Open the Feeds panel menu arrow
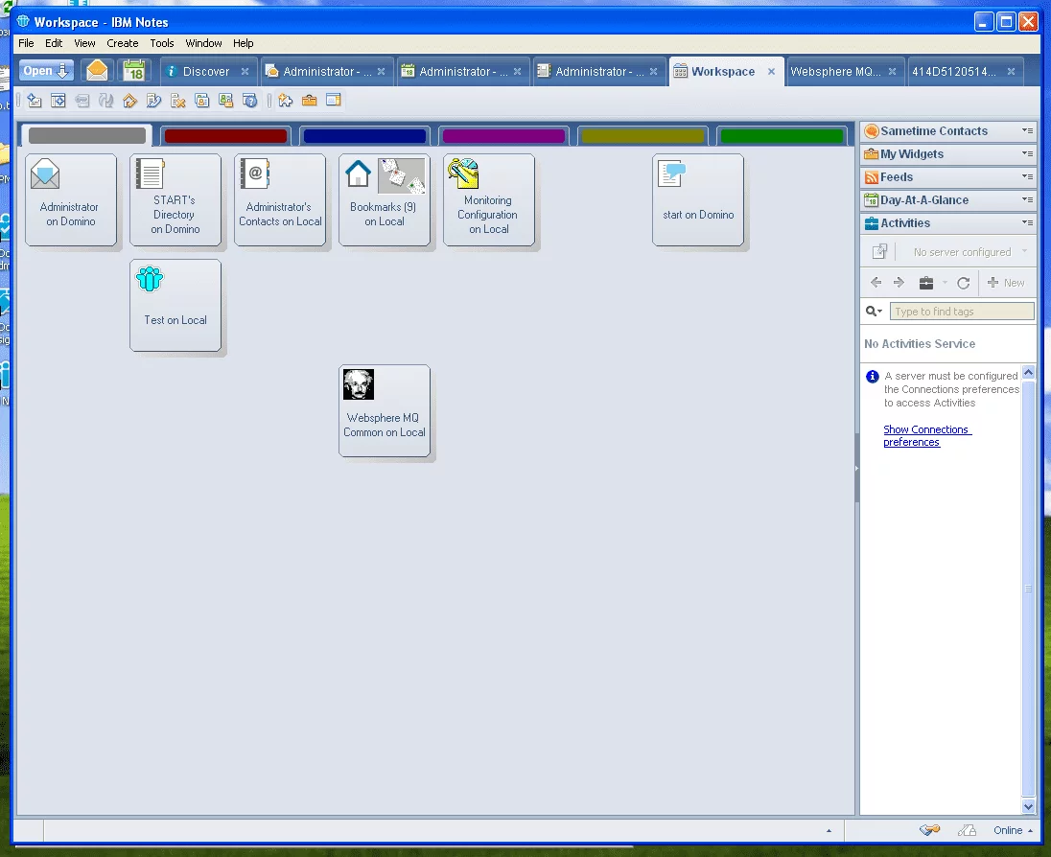 point(1027,177)
